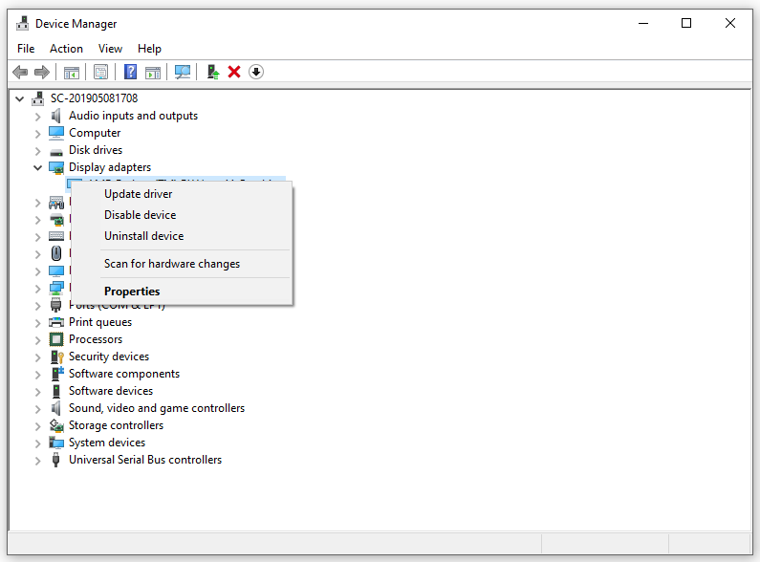Image resolution: width=760 pixels, height=562 pixels.
Task: Expand the Security devices chevron
Action: pos(38,357)
